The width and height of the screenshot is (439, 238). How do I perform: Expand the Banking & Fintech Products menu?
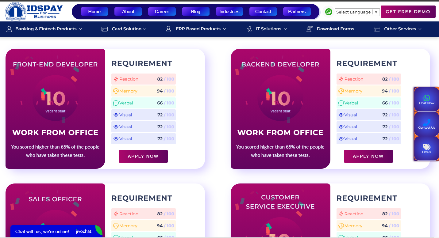tap(48, 29)
